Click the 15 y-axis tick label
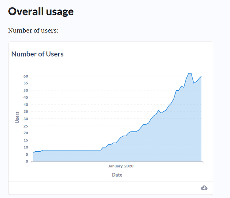This screenshot has height=198, width=230. point(26,140)
